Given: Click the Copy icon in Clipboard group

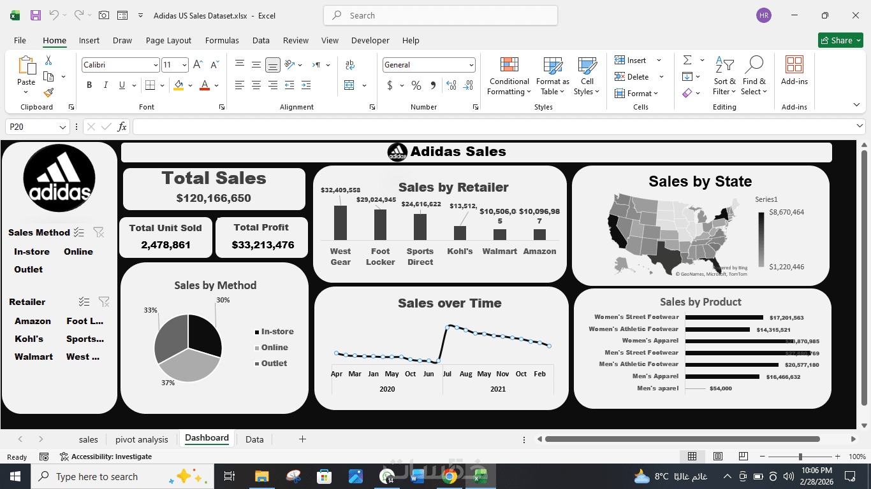Looking at the screenshot, I should [x=48, y=76].
